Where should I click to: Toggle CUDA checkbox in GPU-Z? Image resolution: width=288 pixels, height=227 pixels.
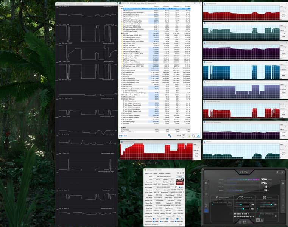click(161, 219)
